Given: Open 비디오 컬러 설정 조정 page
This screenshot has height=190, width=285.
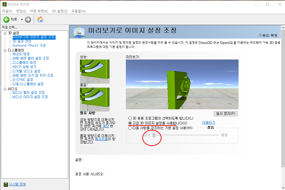Looking at the screenshot, I should pyautogui.click(x=28, y=92).
